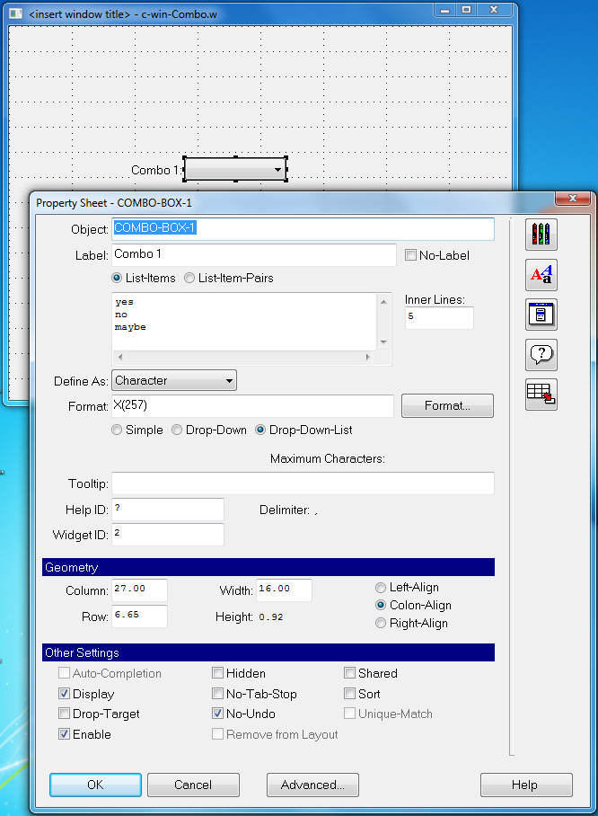Click the OK button
Image resolution: width=598 pixels, height=816 pixels.
point(96,785)
